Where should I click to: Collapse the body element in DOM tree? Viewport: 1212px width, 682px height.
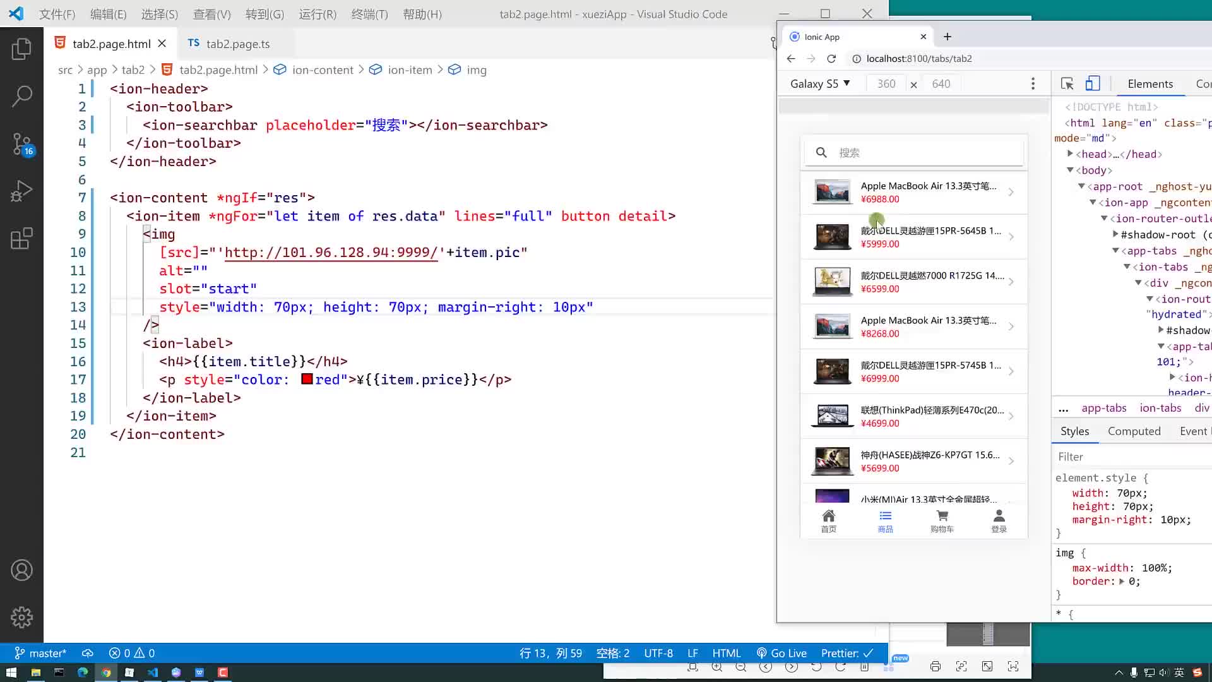point(1071,170)
